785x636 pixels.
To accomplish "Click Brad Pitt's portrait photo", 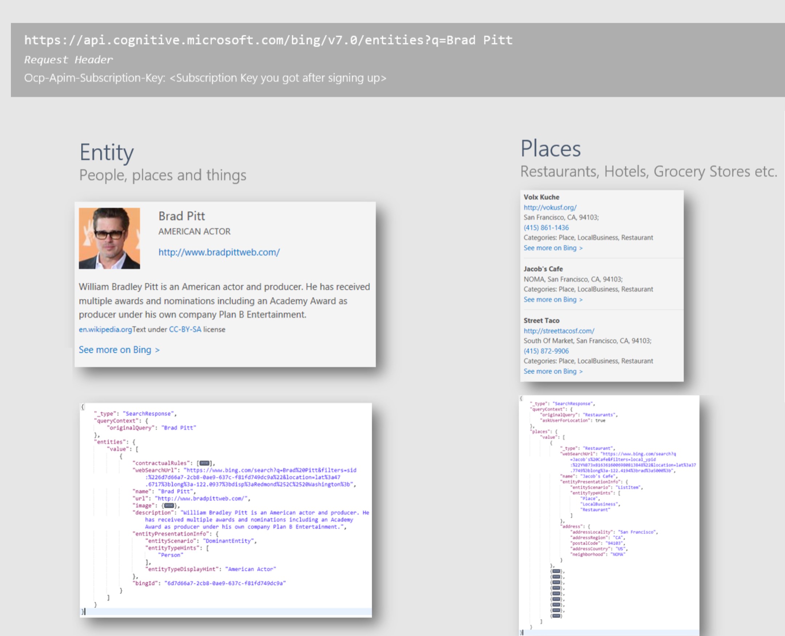I will click(109, 239).
